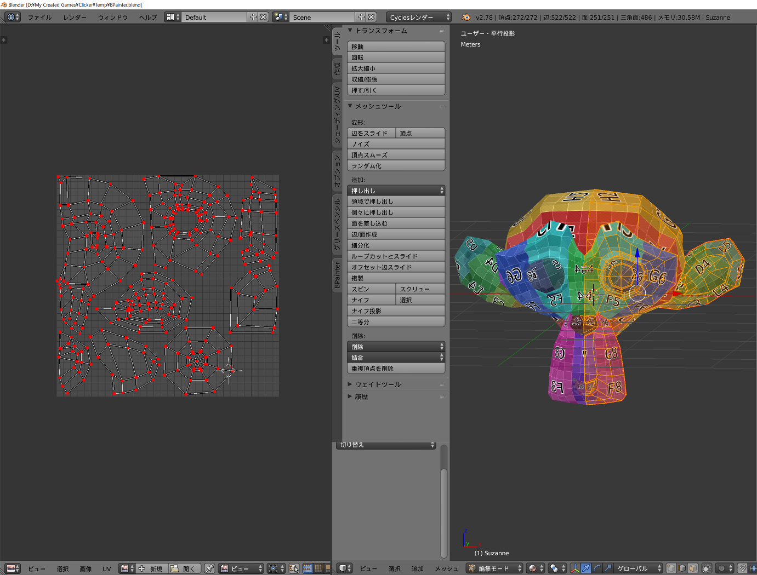Click the Default screen layout name field
This screenshot has width=757, height=575.
(x=214, y=17)
